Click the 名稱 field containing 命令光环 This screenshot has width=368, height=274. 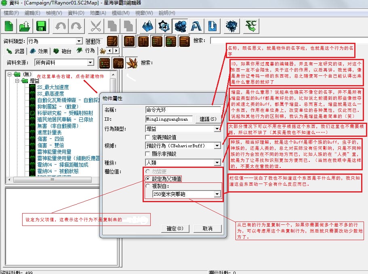[x=183, y=110]
